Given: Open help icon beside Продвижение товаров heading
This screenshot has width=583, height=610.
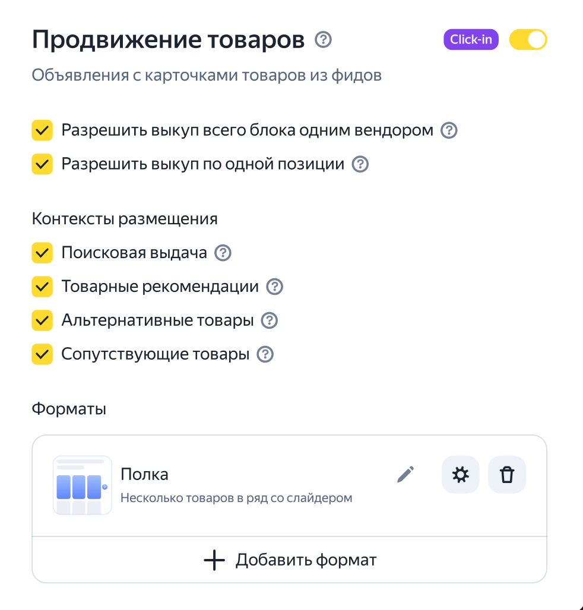Looking at the screenshot, I should [323, 40].
